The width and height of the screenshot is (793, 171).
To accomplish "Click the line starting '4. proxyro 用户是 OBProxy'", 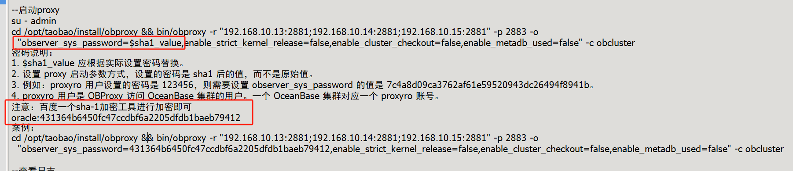I will coord(226,96).
